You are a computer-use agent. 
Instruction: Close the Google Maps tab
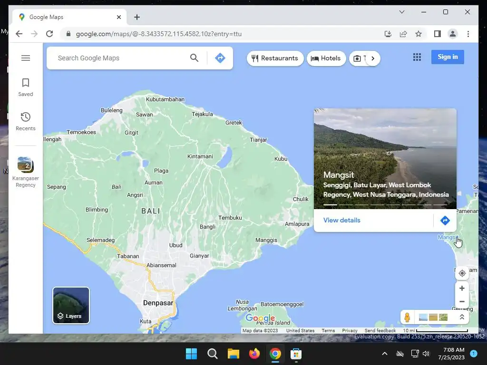(x=118, y=18)
